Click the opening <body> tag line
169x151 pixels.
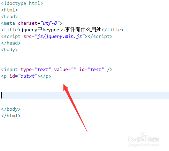pyautogui.click(x=9, y=50)
